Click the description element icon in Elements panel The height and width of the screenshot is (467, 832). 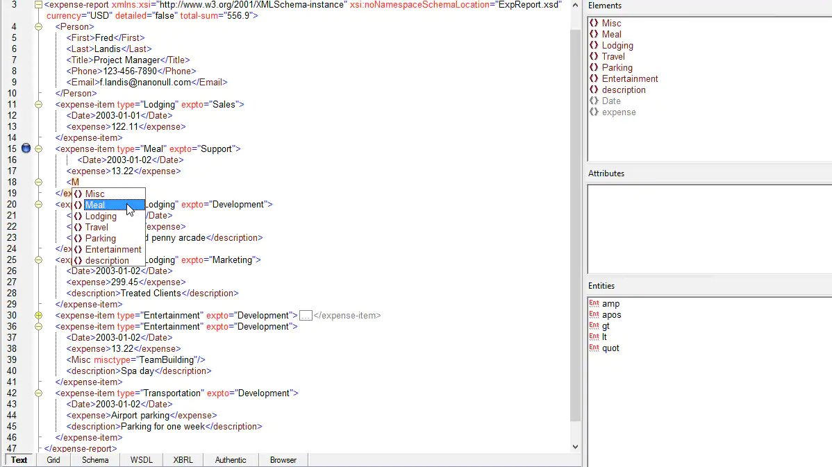click(594, 90)
